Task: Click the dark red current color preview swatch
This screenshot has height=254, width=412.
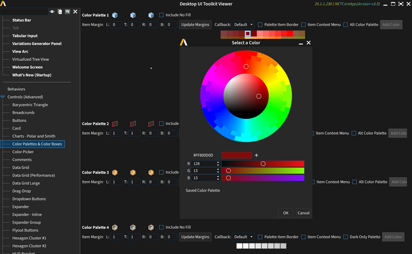Action: [x=237, y=155]
